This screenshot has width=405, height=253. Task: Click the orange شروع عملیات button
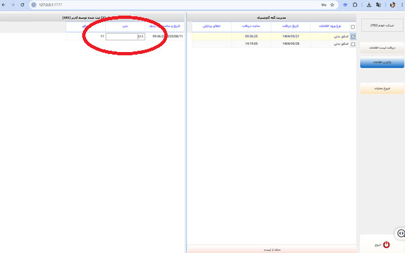click(382, 88)
